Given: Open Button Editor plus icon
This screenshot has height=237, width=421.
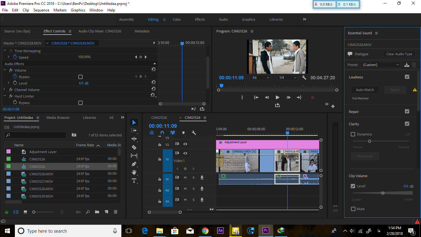Looking at the screenshot, I should point(333,106).
